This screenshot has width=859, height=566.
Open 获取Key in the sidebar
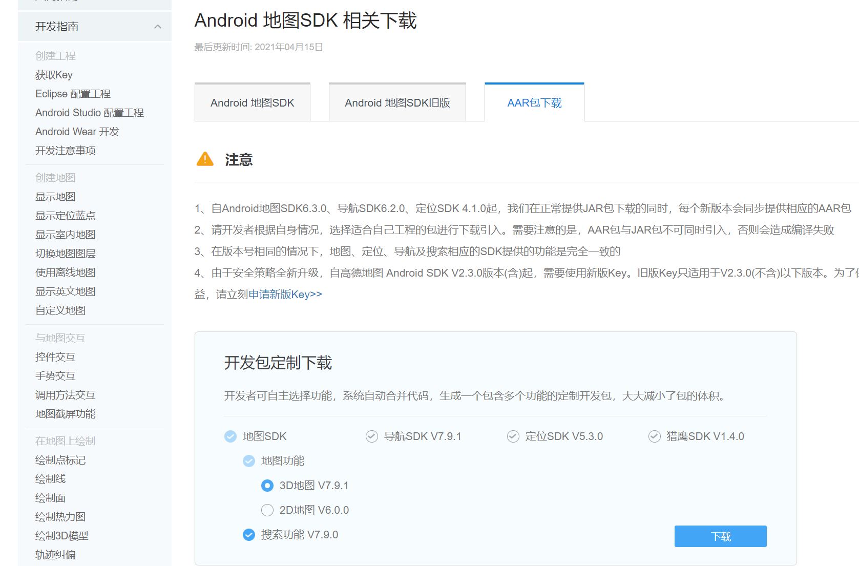[53, 74]
